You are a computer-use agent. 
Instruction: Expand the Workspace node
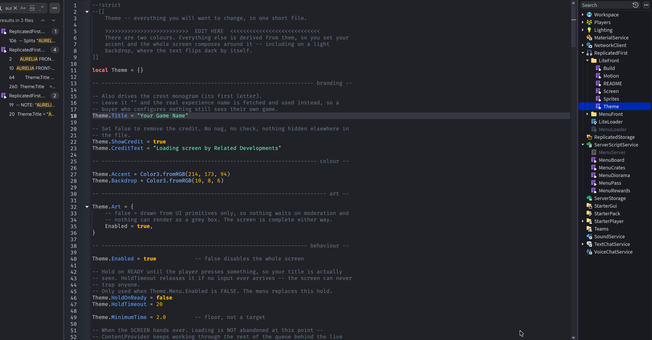point(583,15)
